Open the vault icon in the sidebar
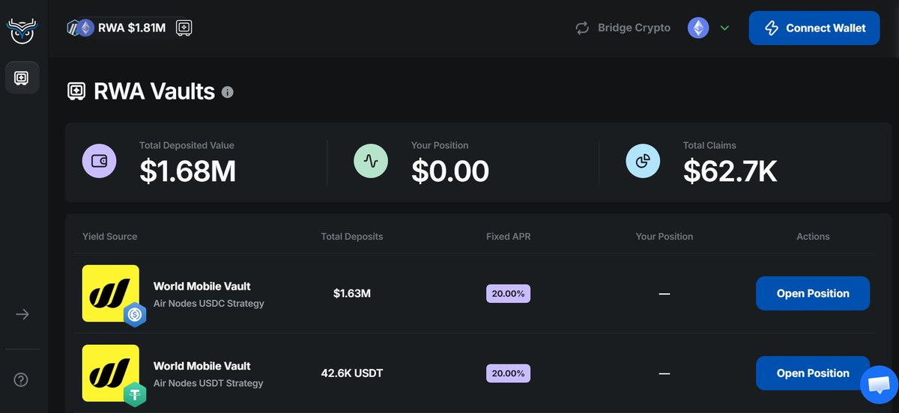This screenshot has width=899, height=413. (x=22, y=78)
